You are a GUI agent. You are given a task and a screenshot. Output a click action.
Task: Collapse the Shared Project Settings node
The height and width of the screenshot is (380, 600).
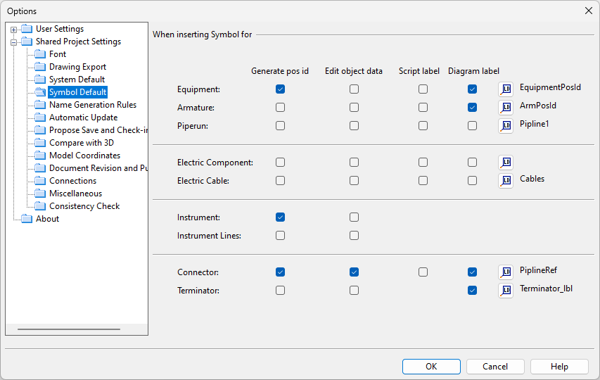click(x=13, y=42)
